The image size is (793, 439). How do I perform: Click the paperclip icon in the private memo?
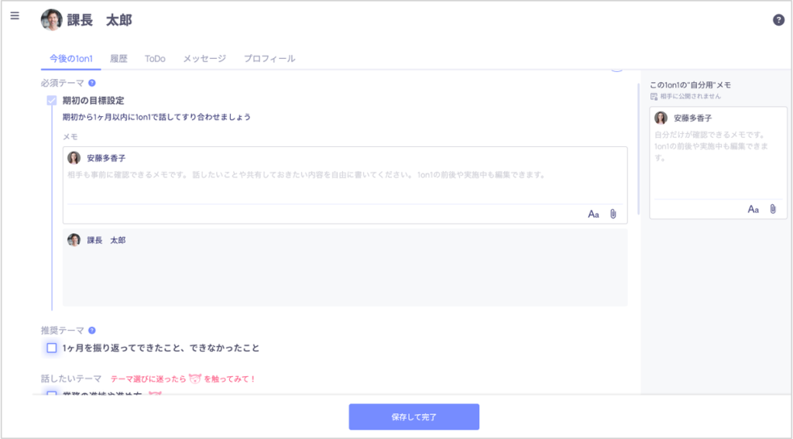pyautogui.click(x=772, y=209)
